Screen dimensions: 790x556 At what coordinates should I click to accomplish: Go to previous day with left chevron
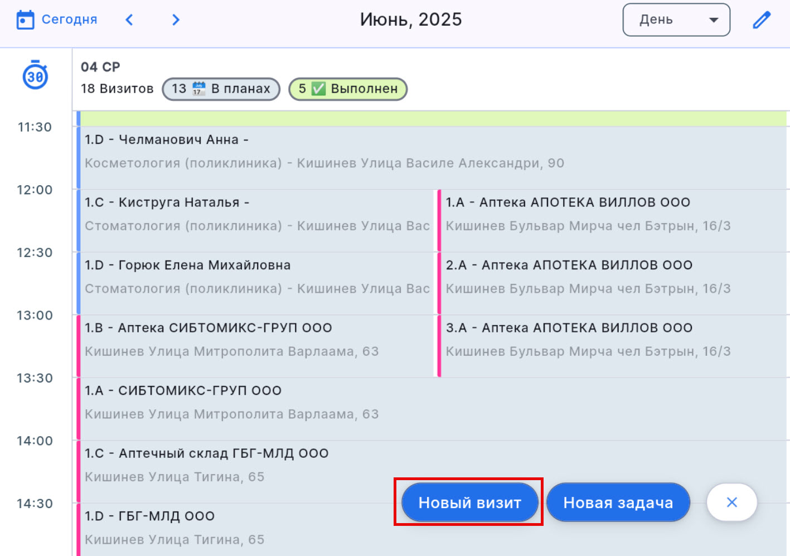[129, 20]
